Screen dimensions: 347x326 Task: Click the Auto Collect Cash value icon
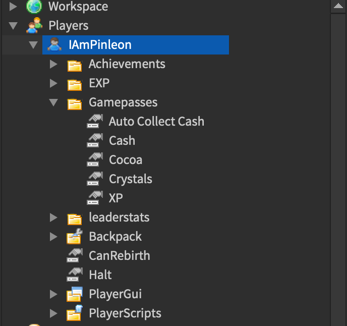(x=95, y=122)
